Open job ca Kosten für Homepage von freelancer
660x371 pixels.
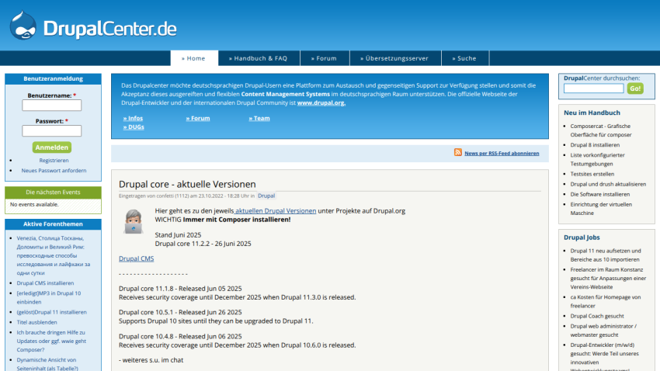[x=606, y=301]
